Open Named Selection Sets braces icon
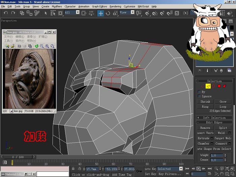This screenshot has width=236, height=177. tap(185, 13)
